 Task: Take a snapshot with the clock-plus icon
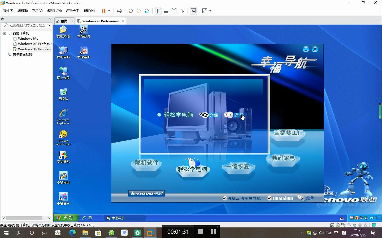[x=131, y=11]
